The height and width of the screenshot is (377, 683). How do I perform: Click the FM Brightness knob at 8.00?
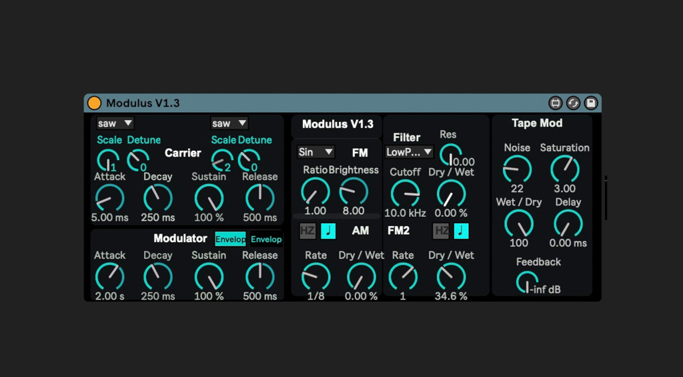(x=354, y=191)
